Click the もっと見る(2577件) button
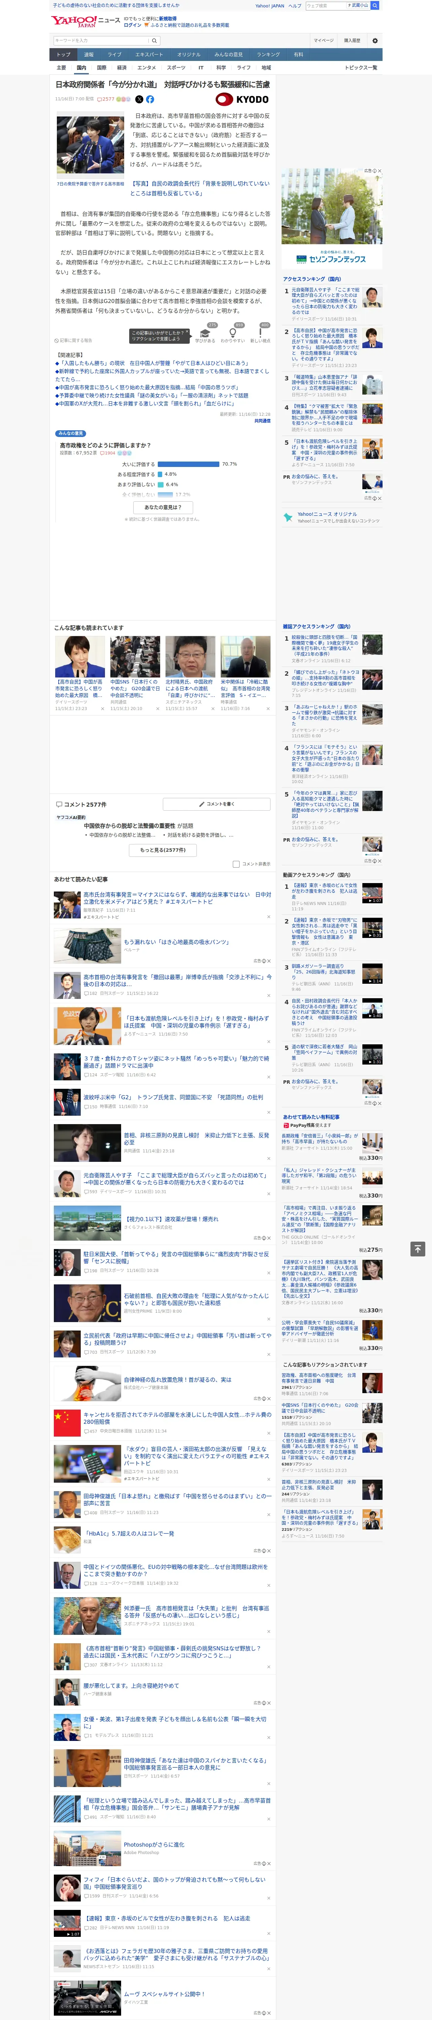 pos(163,850)
